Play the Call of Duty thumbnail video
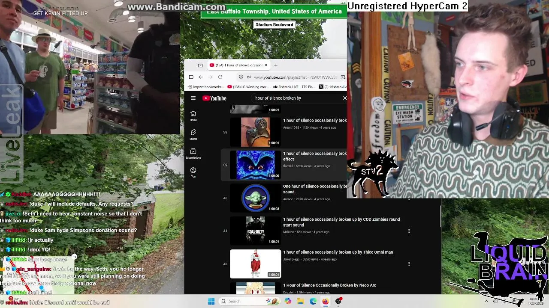 point(255,231)
